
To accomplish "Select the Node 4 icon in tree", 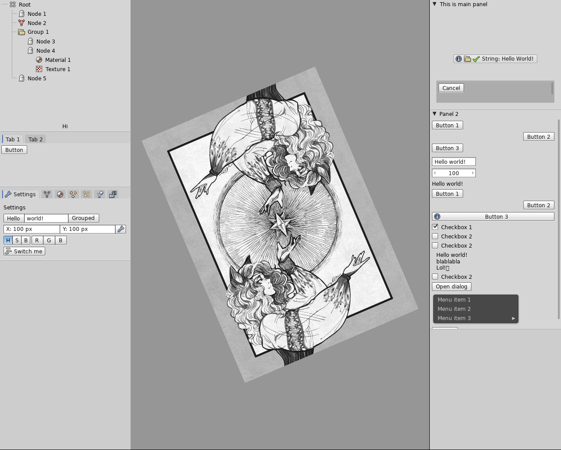I will [30, 50].
